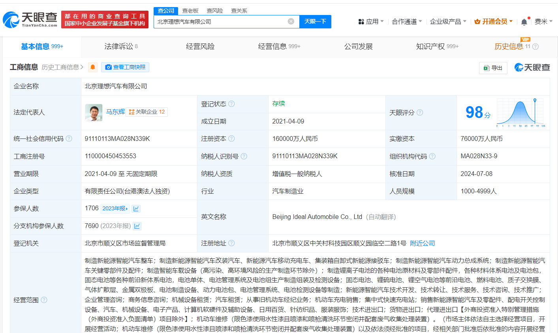Viewport: 558px width, 333px height.
Task: Clear the search box with the X icon
Action: [x=291, y=21]
